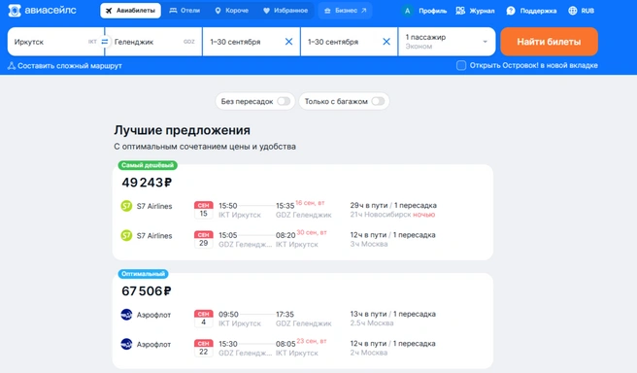Click the Аэрофлот logo on 22 сен flight

(127, 344)
